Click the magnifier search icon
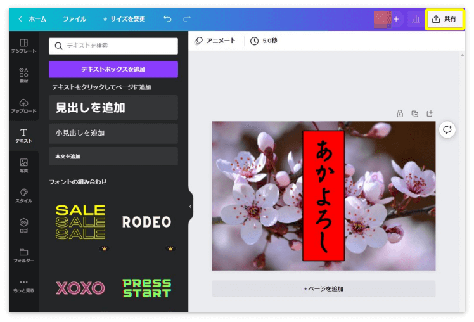Image resolution: width=474 pixels, height=322 pixels. click(x=58, y=46)
